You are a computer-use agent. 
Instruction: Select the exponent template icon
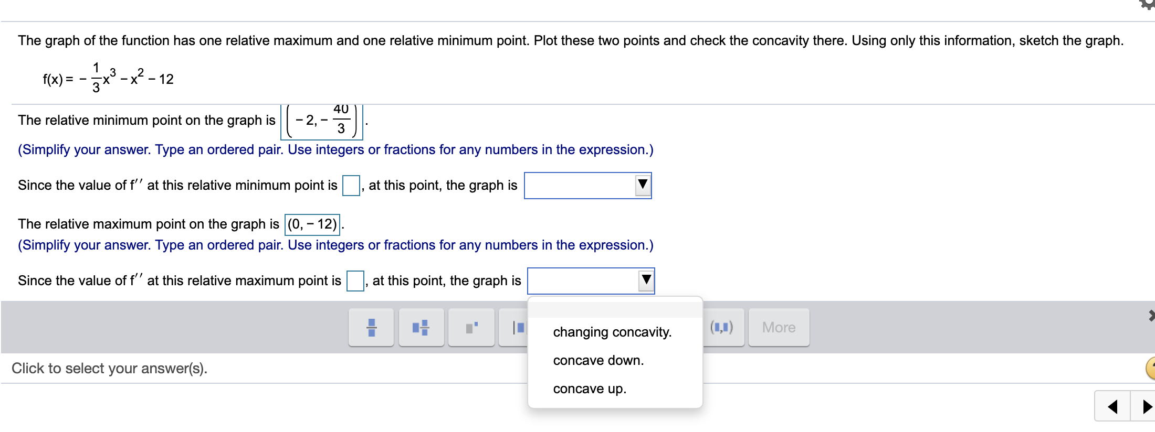[x=471, y=327]
